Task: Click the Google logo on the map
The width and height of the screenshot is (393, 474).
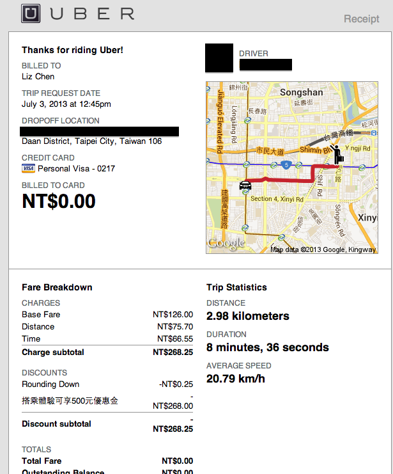Action: pos(226,244)
